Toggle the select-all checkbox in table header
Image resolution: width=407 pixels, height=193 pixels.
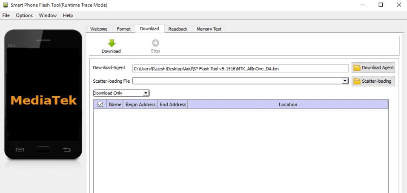100,104
